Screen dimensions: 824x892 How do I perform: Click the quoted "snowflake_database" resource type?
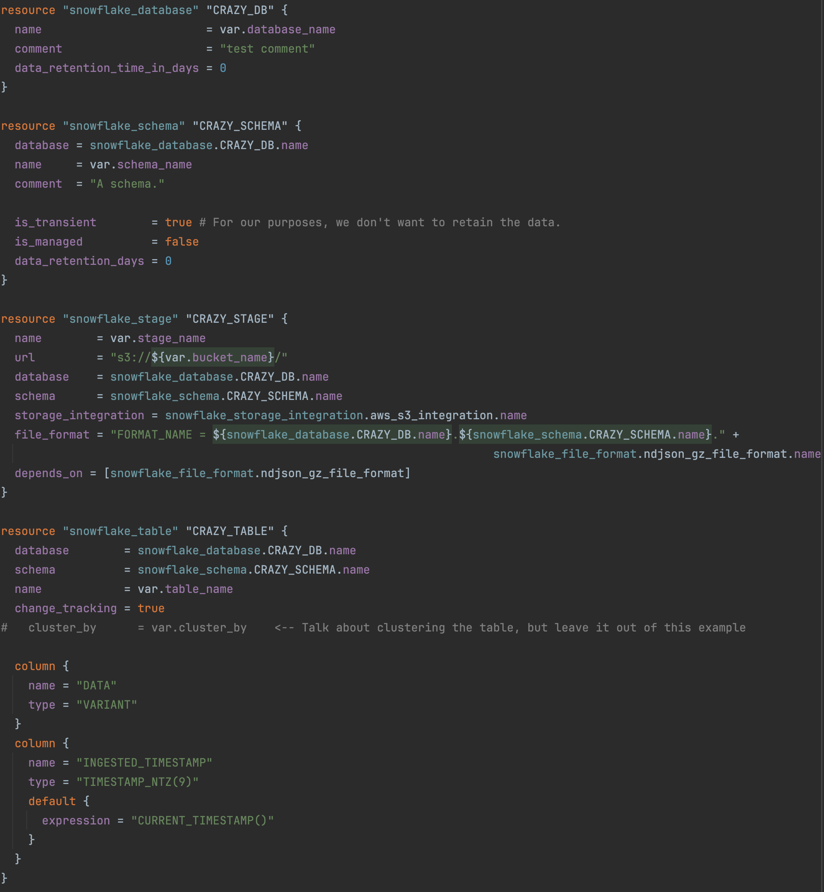click(131, 10)
